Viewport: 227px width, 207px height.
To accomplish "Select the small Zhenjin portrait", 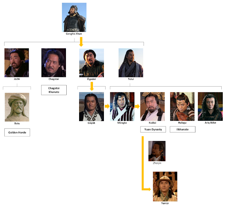I will tap(157, 151).
